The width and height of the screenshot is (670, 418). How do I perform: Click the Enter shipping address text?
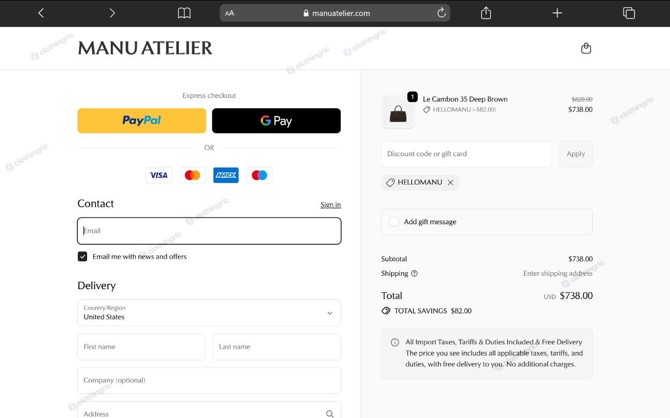click(x=558, y=274)
